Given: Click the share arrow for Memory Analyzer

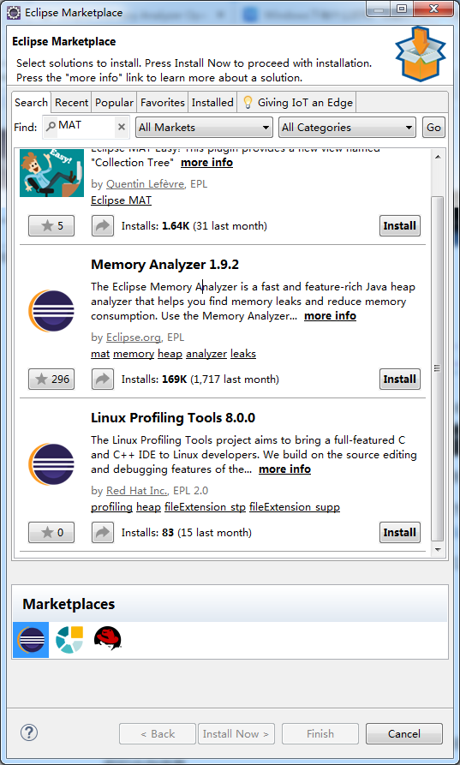Looking at the screenshot, I should pyautogui.click(x=103, y=380).
